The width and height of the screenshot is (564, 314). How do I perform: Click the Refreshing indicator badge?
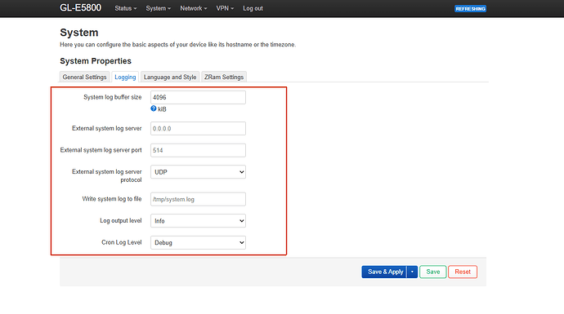tap(470, 9)
